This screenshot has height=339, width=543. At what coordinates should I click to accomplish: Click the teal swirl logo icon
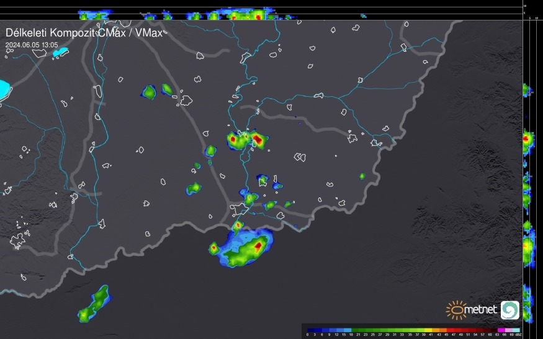pos(509,310)
